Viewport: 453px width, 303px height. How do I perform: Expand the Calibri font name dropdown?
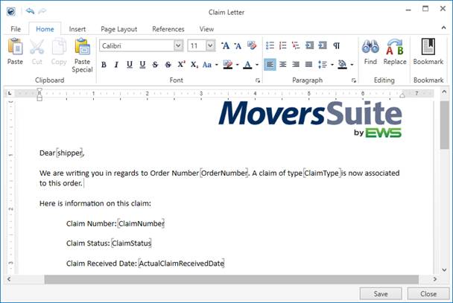coord(178,45)
